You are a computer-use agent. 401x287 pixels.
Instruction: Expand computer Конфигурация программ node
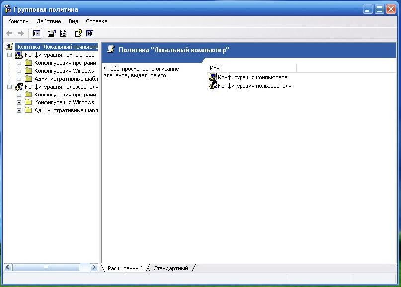19,63
